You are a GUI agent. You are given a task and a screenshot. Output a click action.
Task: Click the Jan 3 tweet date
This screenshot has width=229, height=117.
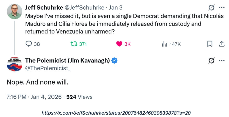pyautogui.click(x=115, y=7)
